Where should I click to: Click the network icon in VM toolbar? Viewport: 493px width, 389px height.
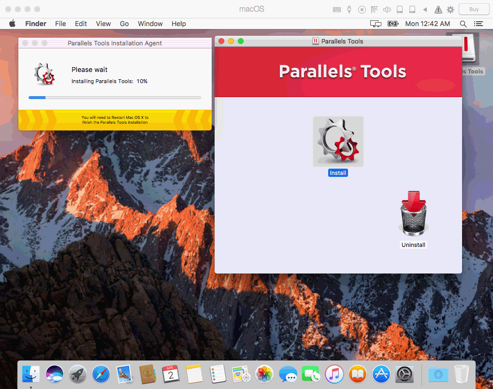click(374, 10)
